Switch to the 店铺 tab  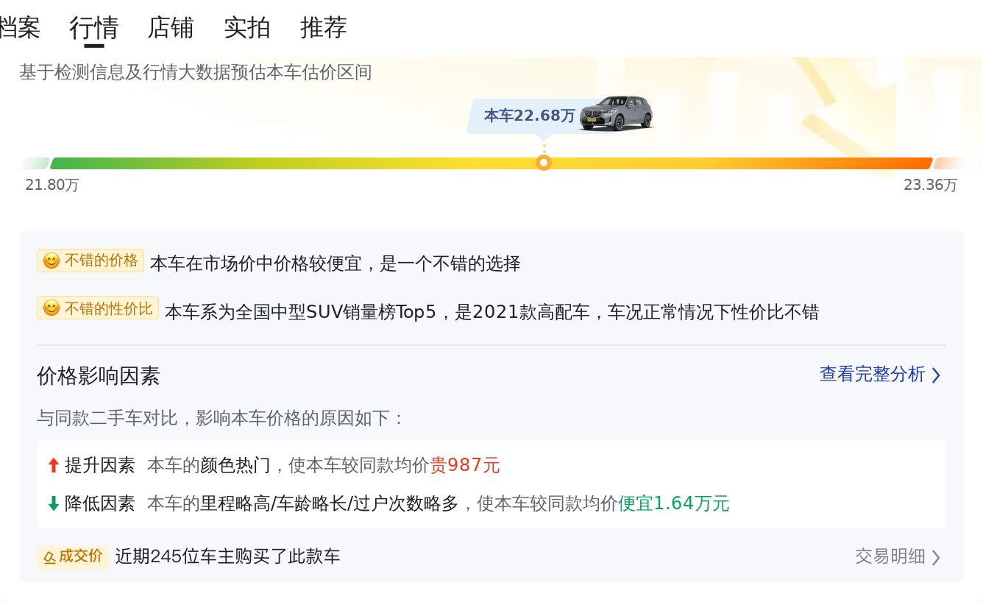pos(171,28)
